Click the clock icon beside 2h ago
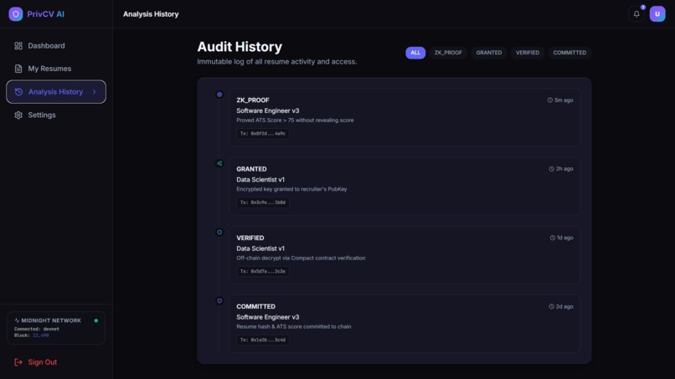Screen dimensions: 675x379 [551, 169]
